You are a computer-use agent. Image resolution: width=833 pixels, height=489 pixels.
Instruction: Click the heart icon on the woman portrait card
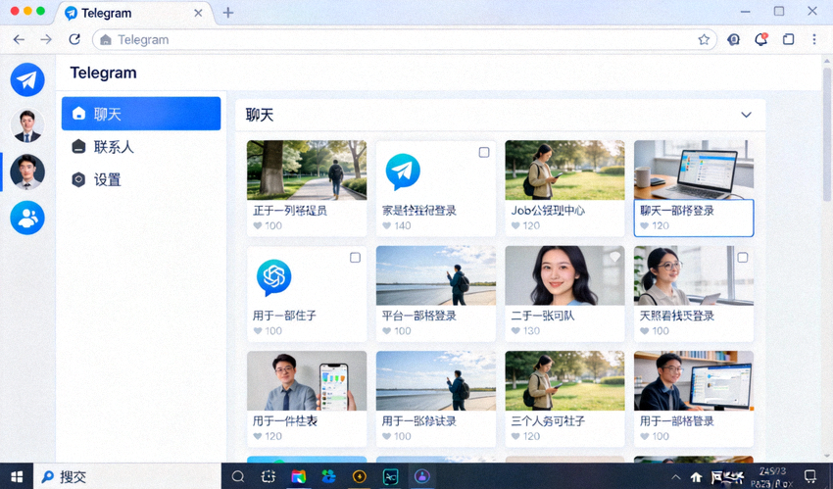click(614, 257)
